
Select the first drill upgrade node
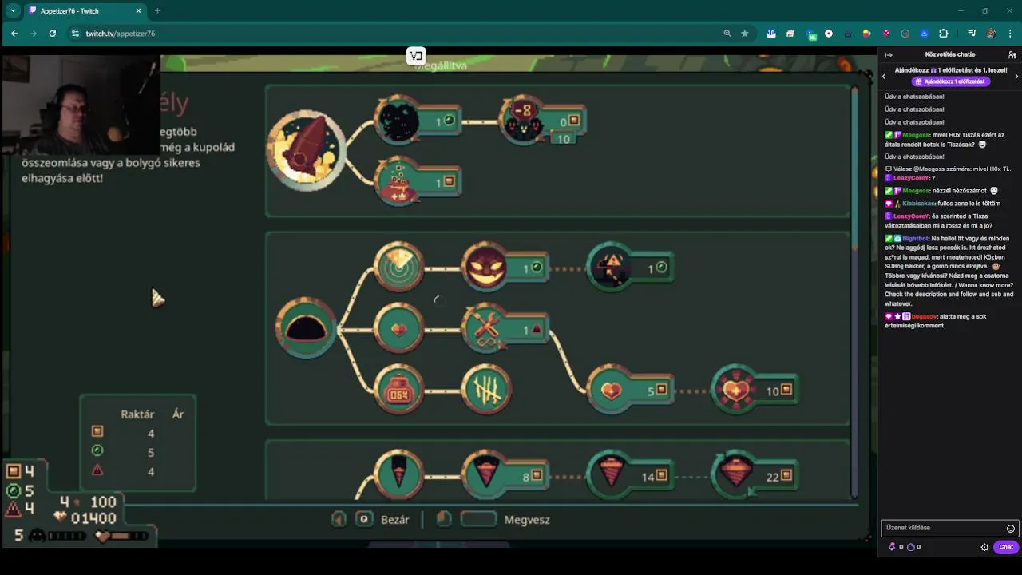tap(398, 474)
